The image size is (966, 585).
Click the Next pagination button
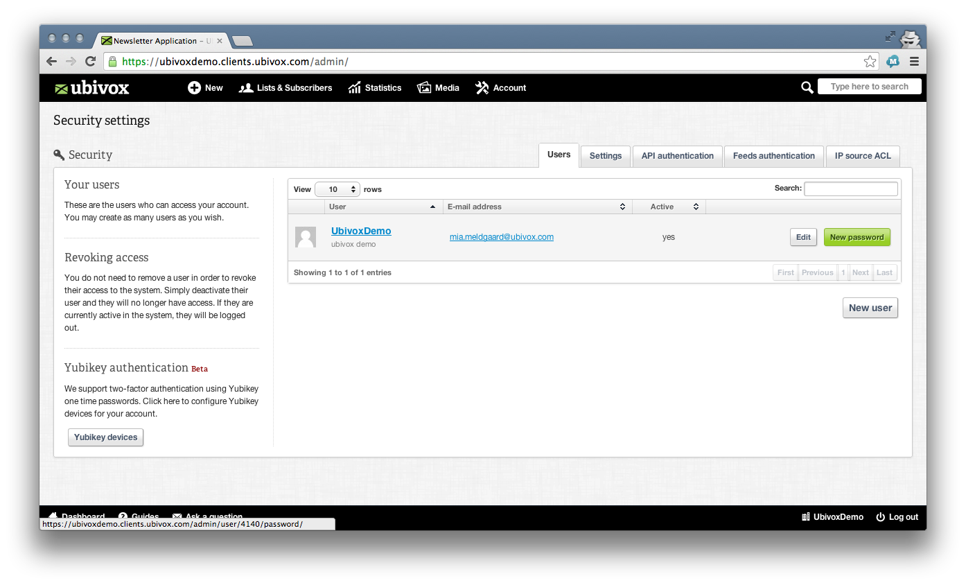[x=861, y=272]
